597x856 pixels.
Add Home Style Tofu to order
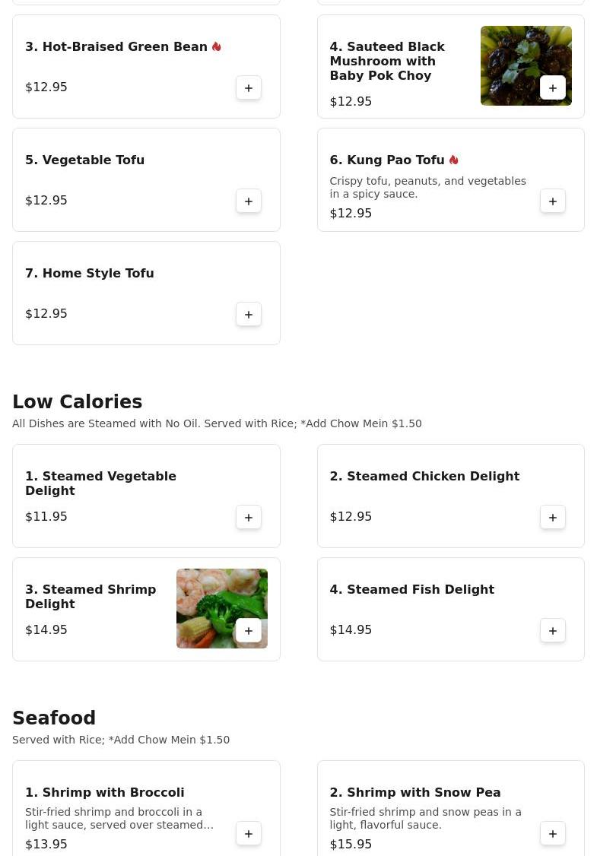click(249, 315)
